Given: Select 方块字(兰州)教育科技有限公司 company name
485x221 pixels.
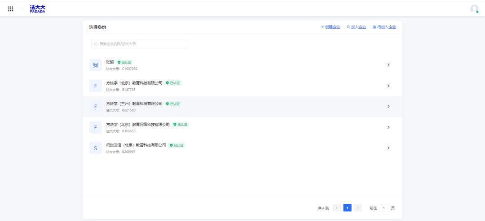Looking at the screenshot, I should tap(134, 104).
